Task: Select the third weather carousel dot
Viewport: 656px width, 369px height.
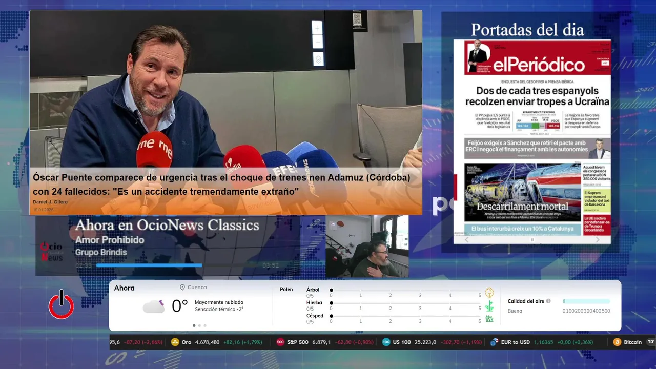Action: tap(205, 325)
